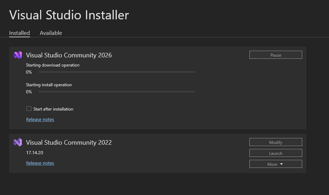Click the download operation progress bar

(x=117, y=72)
